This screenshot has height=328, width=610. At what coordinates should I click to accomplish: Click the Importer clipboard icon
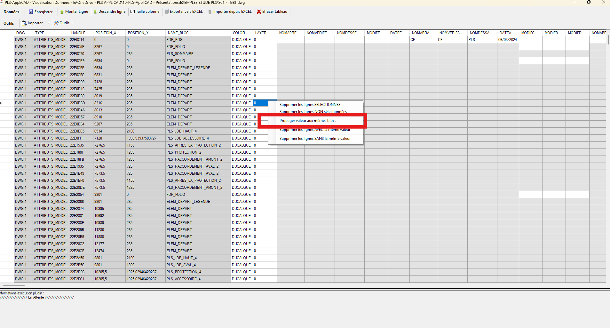point(24,23)
